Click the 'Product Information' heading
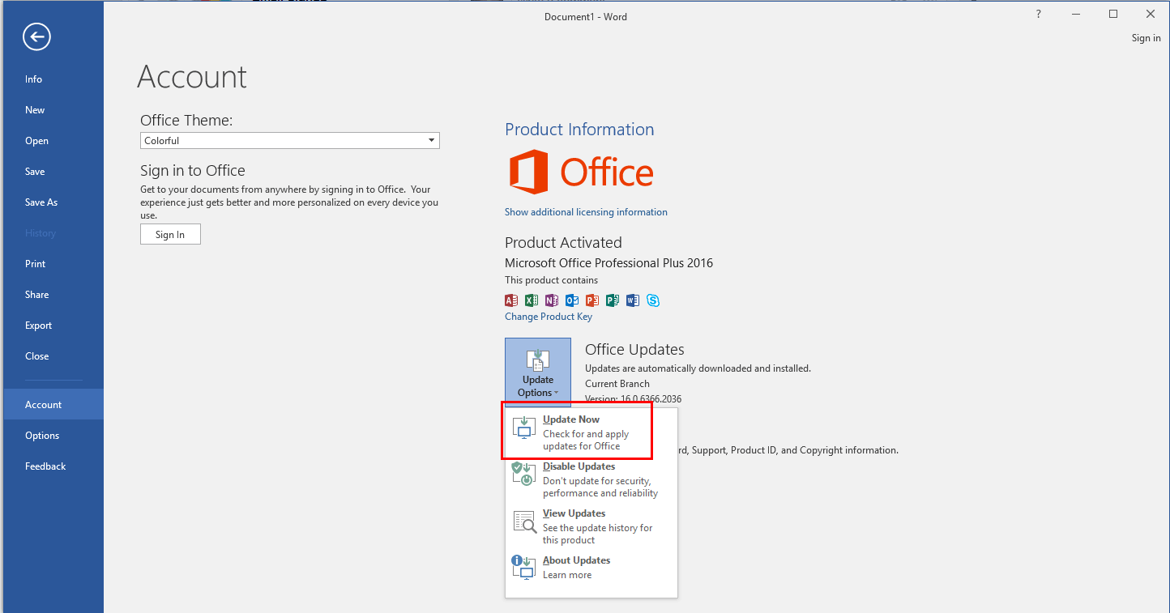The width and height of the screenshot is (1170, 613). click(579, 130)
